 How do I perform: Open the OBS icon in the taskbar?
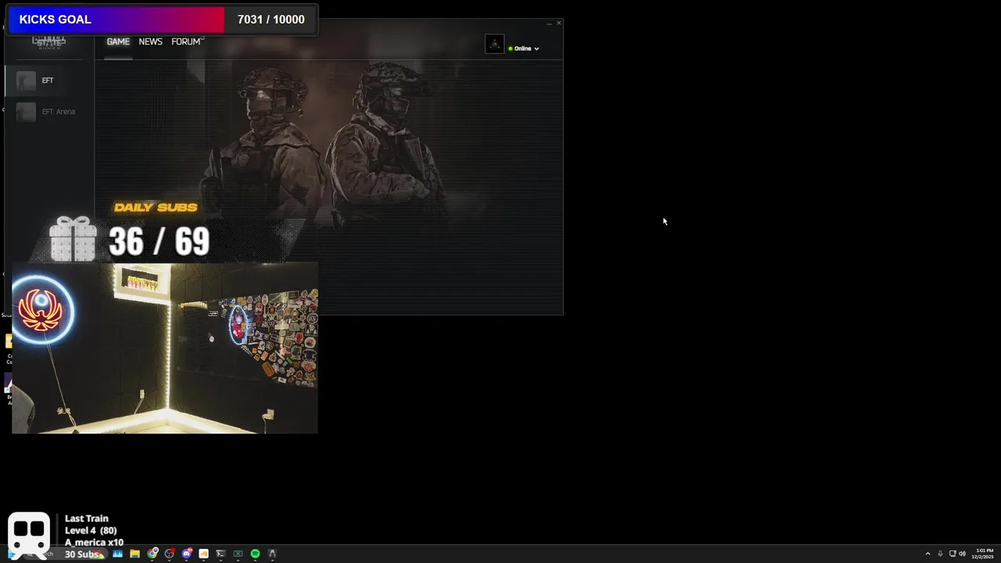pyautogui.click(x=170, y=554)
